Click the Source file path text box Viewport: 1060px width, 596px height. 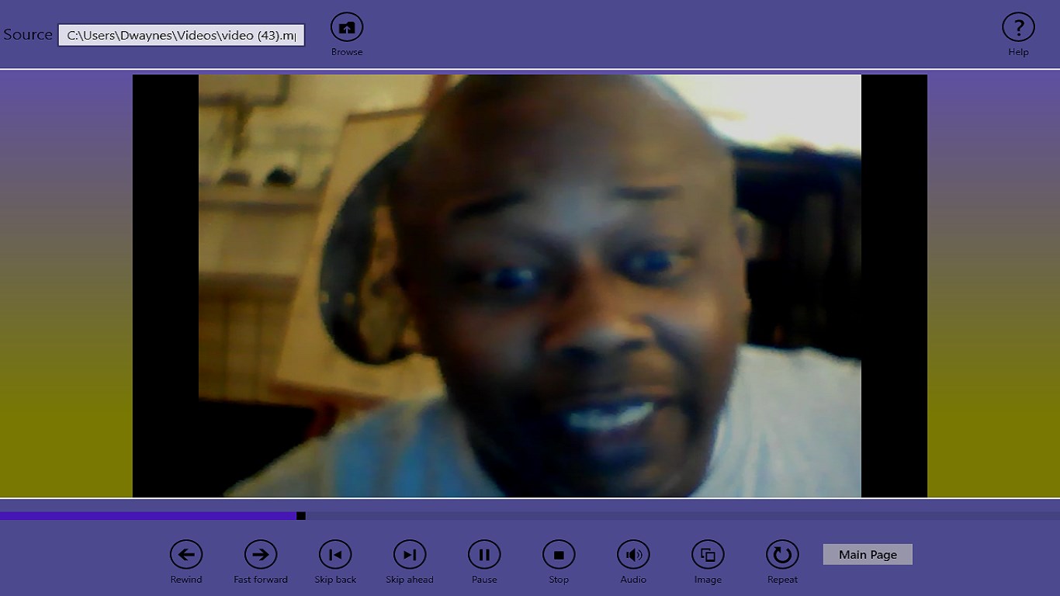point(182,35)
